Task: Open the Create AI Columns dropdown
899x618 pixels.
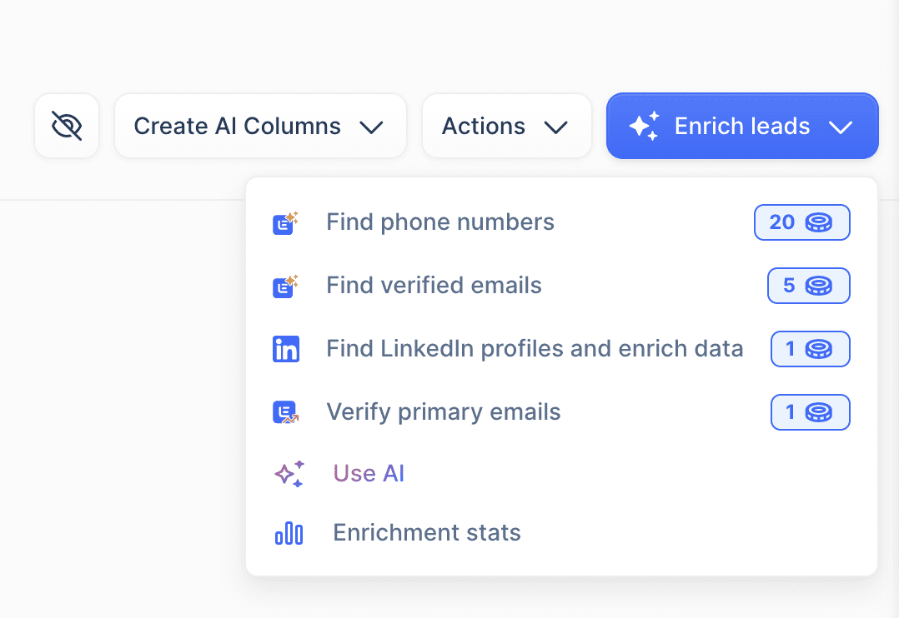Action: pyautogui.click(x=259, y=126)
